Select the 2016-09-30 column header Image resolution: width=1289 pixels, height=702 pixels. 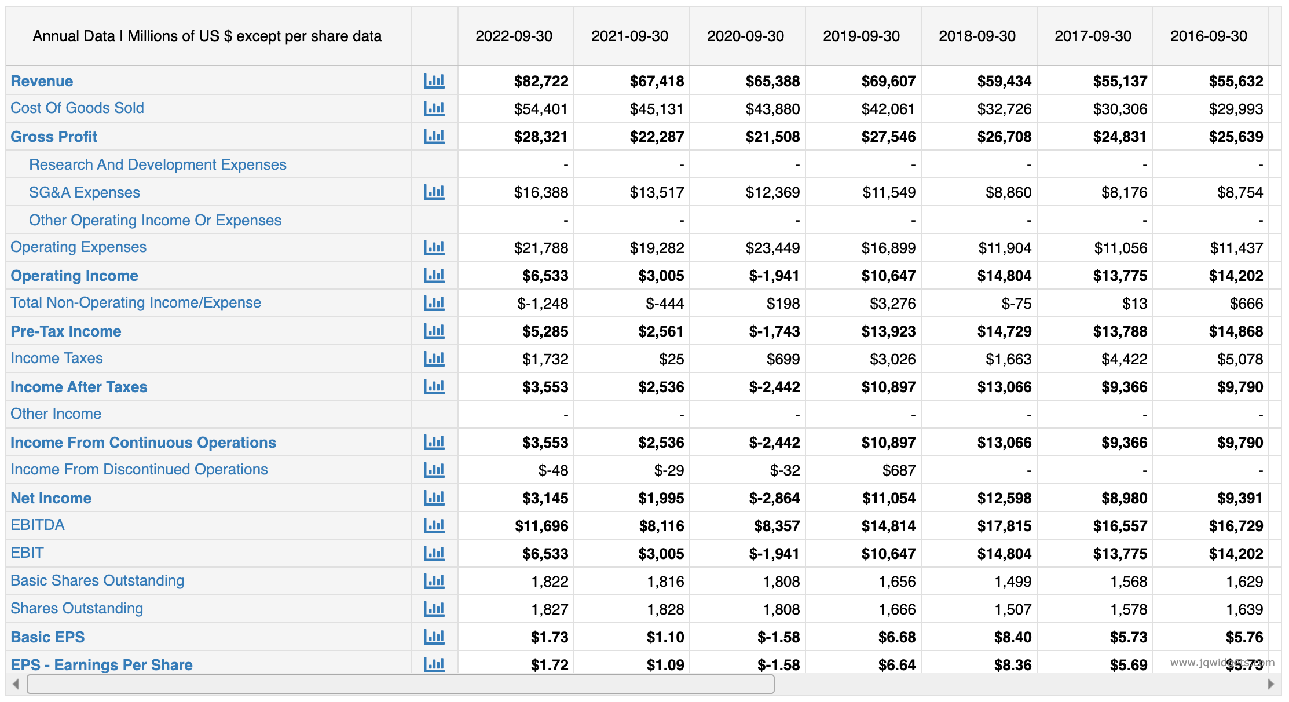[1209, 36]
